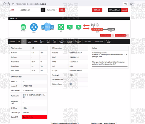Open the Customer tab
Viewport: 145px width, 124px height.
[12, 42]
